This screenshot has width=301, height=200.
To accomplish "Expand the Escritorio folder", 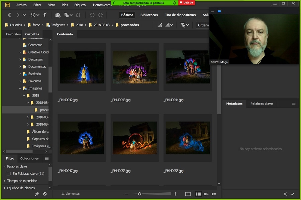I will [20, 74].
